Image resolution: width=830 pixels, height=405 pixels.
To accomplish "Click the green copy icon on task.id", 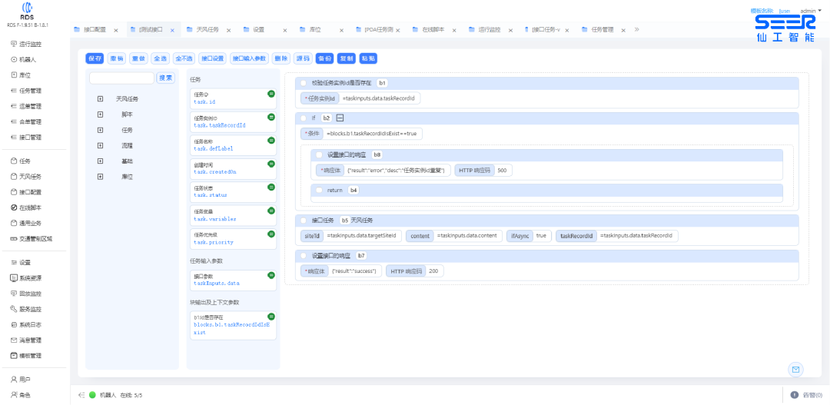I will [271, 94].
